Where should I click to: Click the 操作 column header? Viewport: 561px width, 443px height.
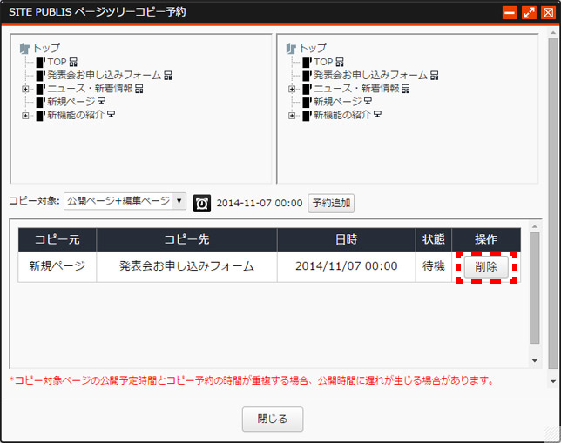pyautogui.click(x=486, y=239)
